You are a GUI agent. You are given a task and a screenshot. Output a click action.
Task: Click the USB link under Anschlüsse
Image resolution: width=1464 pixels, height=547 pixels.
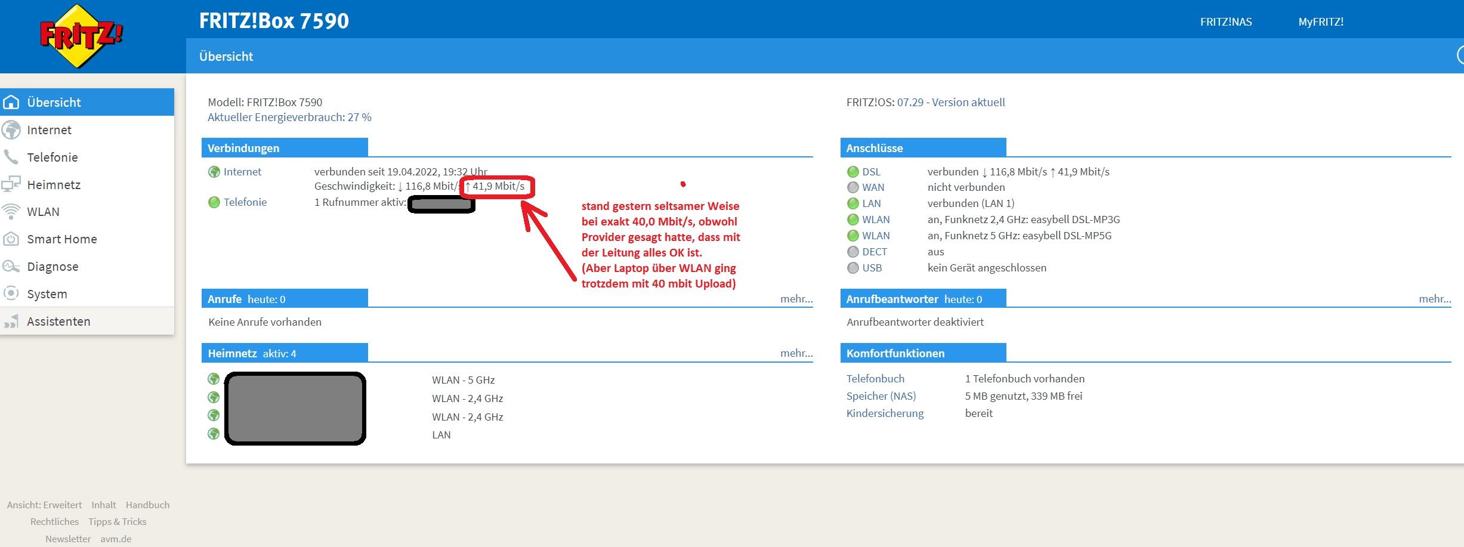click(x=872, y=268)
